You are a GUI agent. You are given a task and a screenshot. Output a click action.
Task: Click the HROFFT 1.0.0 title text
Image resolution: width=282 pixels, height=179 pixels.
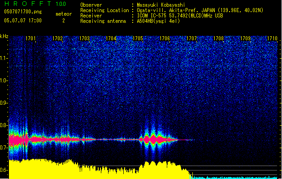[x=35, y=4]
